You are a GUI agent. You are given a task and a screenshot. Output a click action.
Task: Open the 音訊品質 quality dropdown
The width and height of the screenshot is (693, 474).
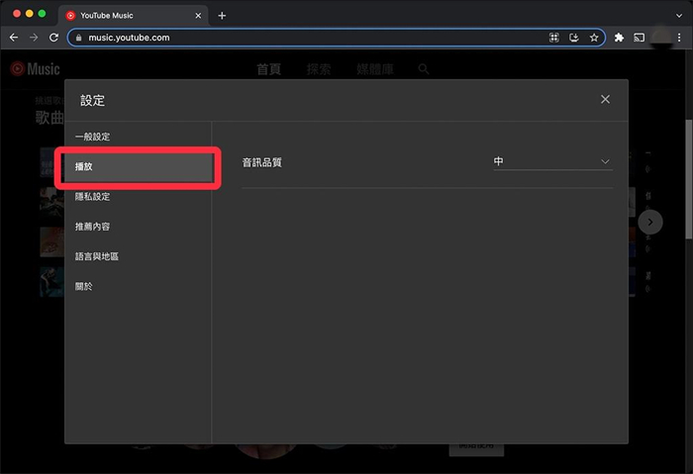(x=552, y=161)
